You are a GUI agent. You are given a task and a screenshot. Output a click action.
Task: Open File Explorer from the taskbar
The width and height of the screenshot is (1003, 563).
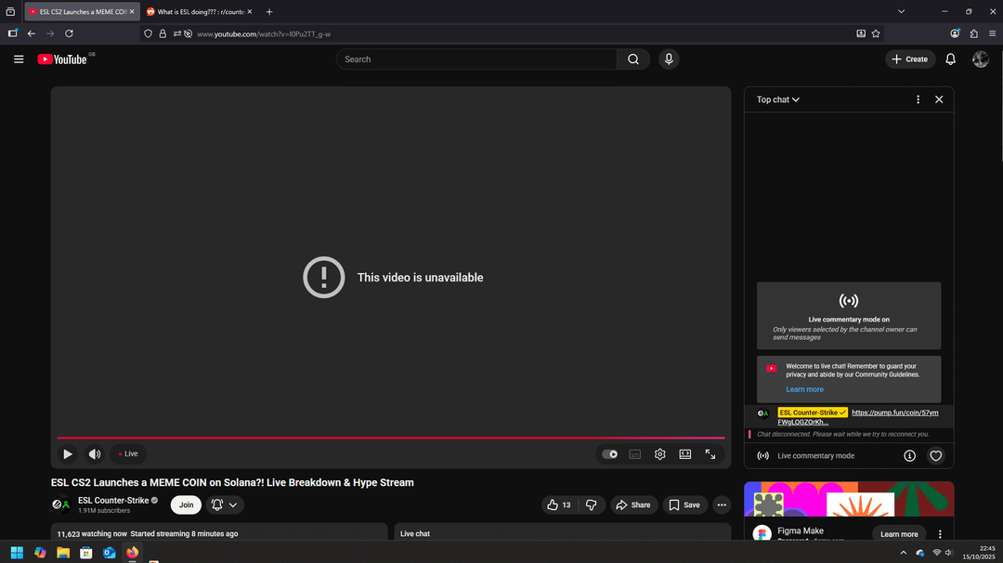point(63,552)
